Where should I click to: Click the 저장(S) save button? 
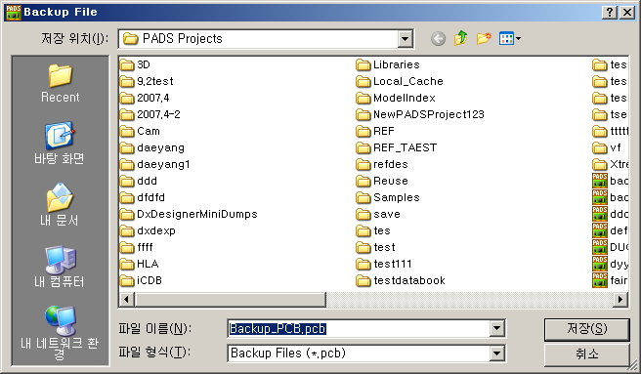(586, 329)
